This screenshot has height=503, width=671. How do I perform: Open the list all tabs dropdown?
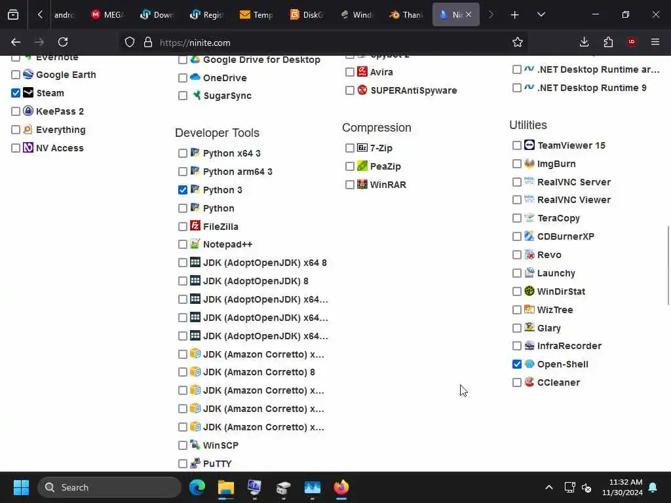(541, 14)
